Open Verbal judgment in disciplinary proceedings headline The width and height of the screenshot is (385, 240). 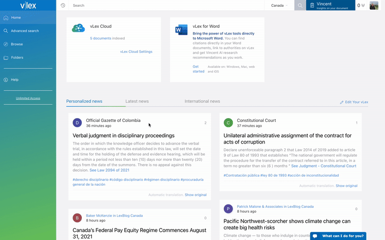[124, 135]
